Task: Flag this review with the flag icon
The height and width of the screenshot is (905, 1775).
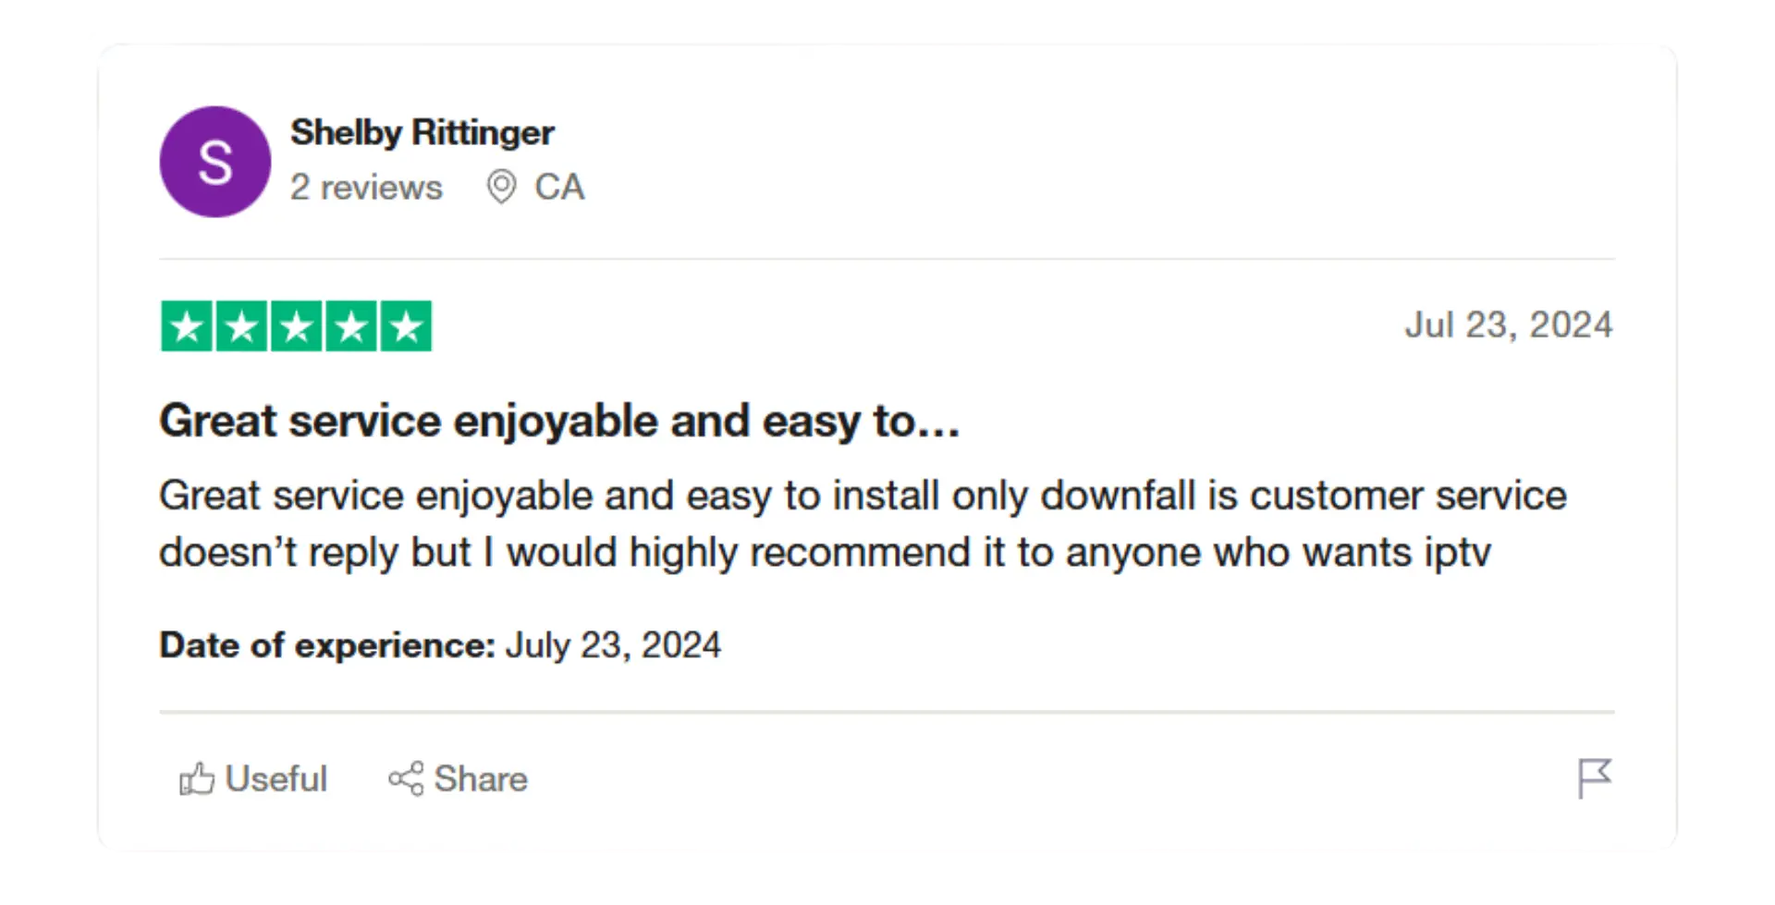Action: pos(1595,778)
